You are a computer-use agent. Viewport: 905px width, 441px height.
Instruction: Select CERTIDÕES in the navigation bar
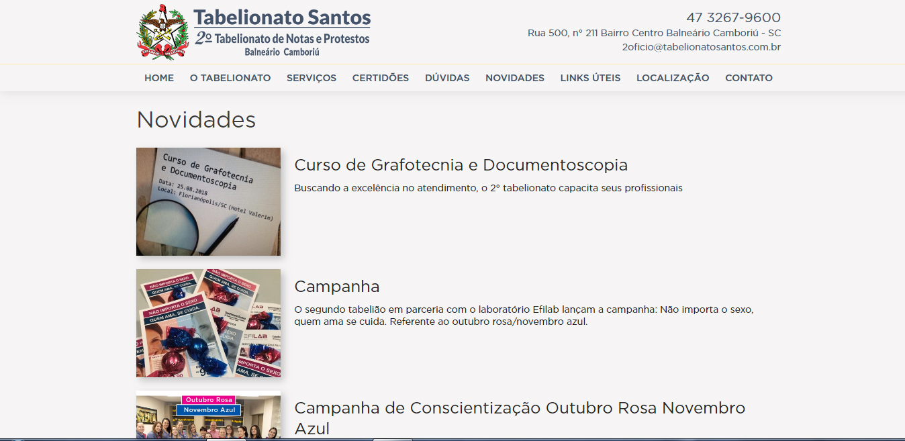point(381,78)
